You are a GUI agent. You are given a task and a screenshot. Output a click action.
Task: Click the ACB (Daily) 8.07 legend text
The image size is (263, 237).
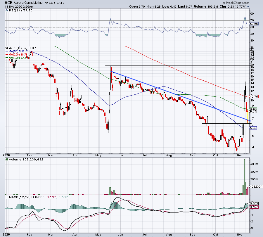pyautogui.click(x=22, y=48)
